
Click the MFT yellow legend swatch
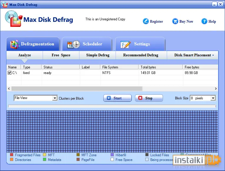coord(44,155)
